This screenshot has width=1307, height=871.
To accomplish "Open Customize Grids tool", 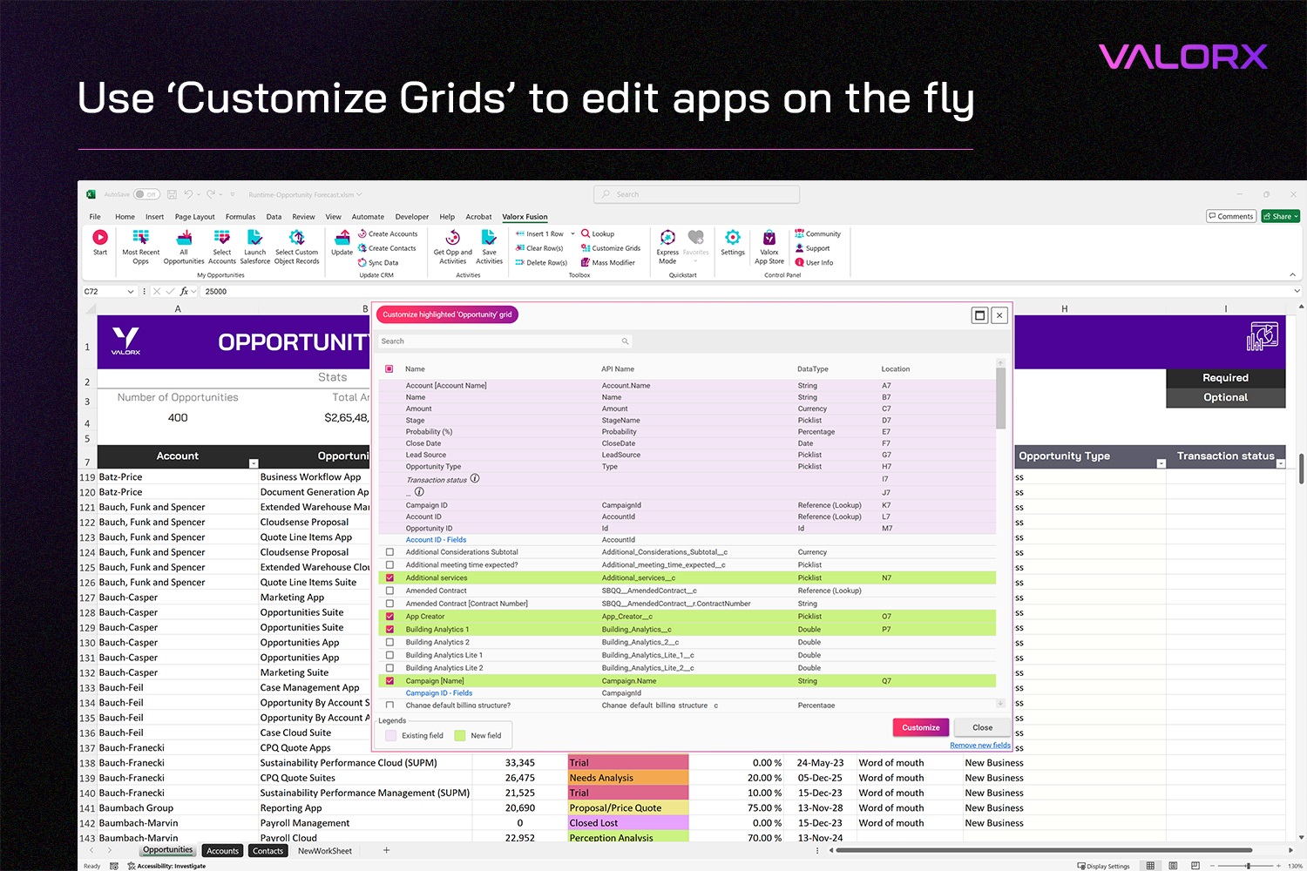I will click(611, 248).
